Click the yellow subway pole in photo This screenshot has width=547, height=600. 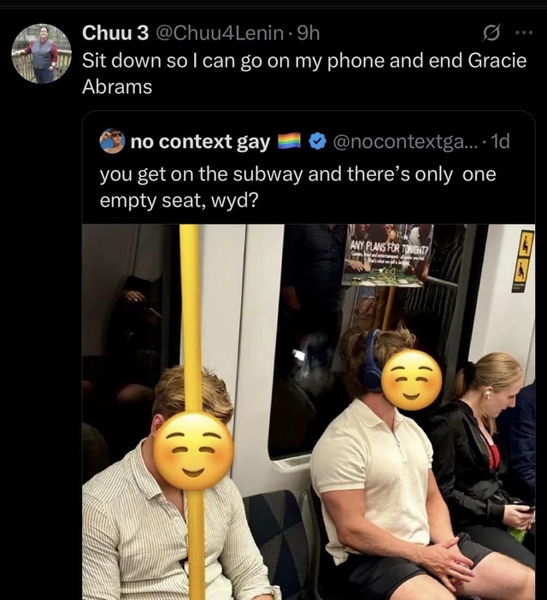click(193, 412)
